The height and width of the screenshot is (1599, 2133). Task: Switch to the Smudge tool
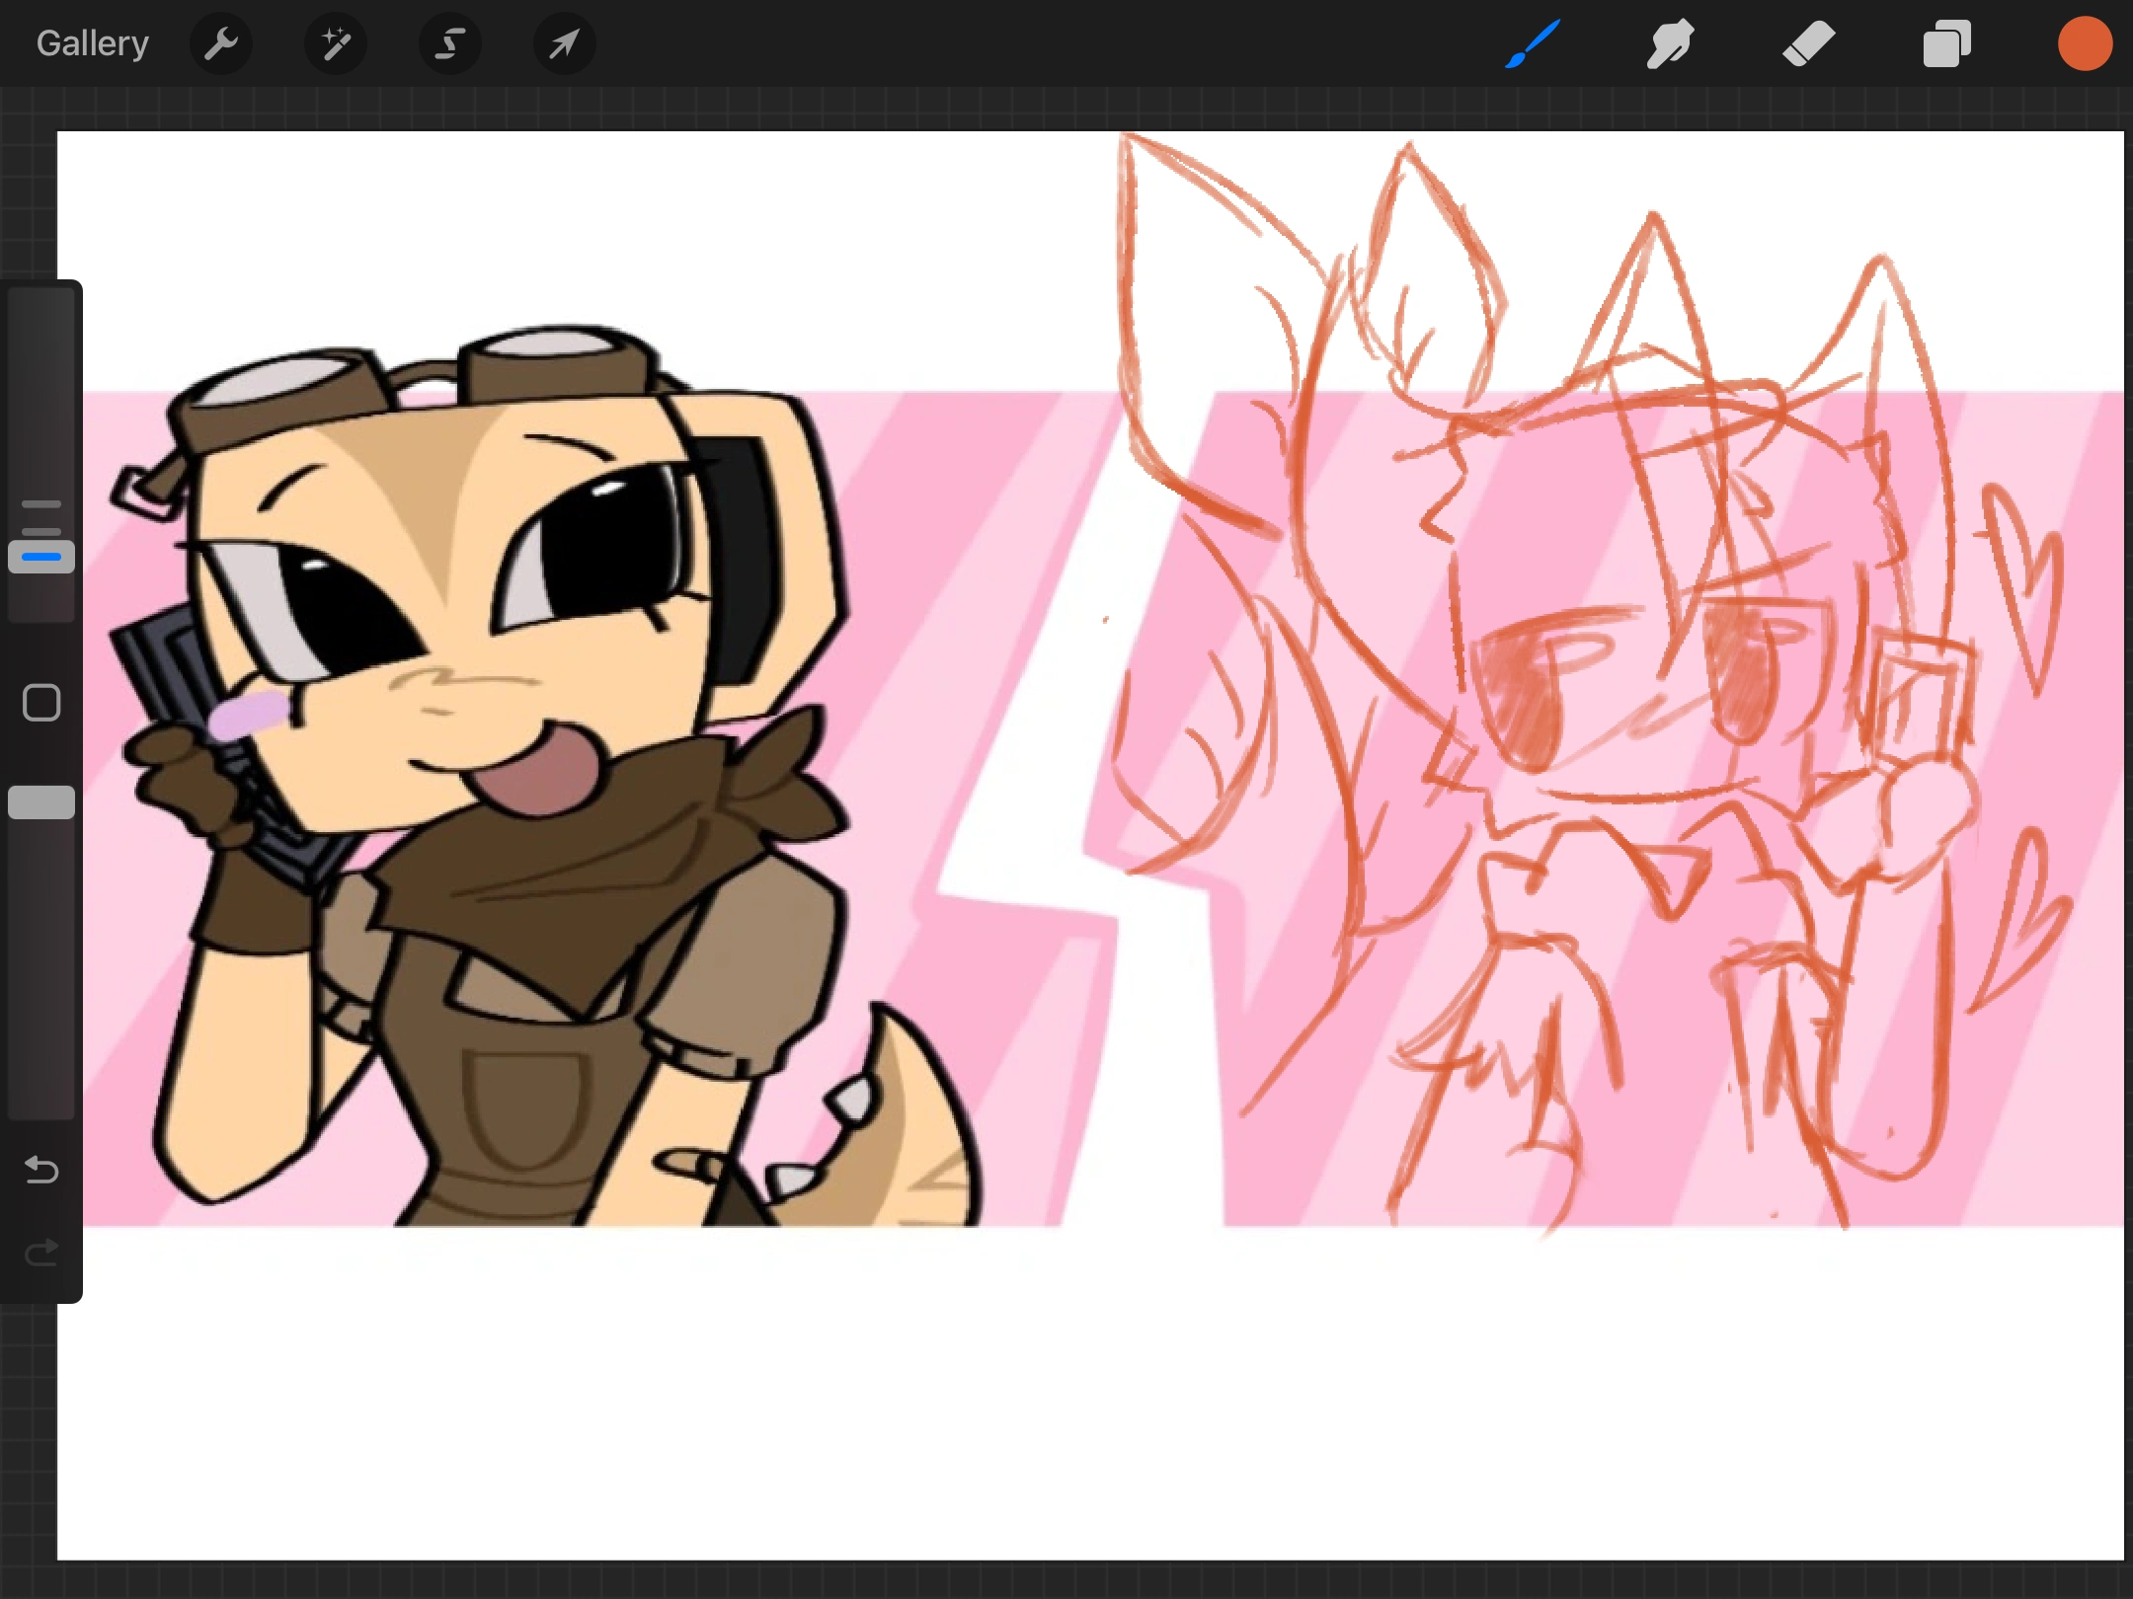1670,43
